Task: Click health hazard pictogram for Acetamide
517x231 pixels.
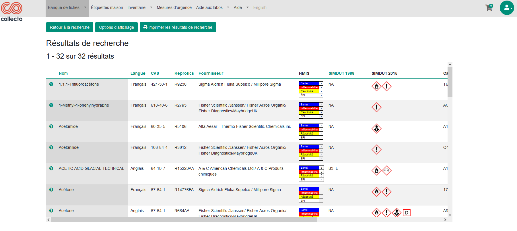Action: (376, 128)
